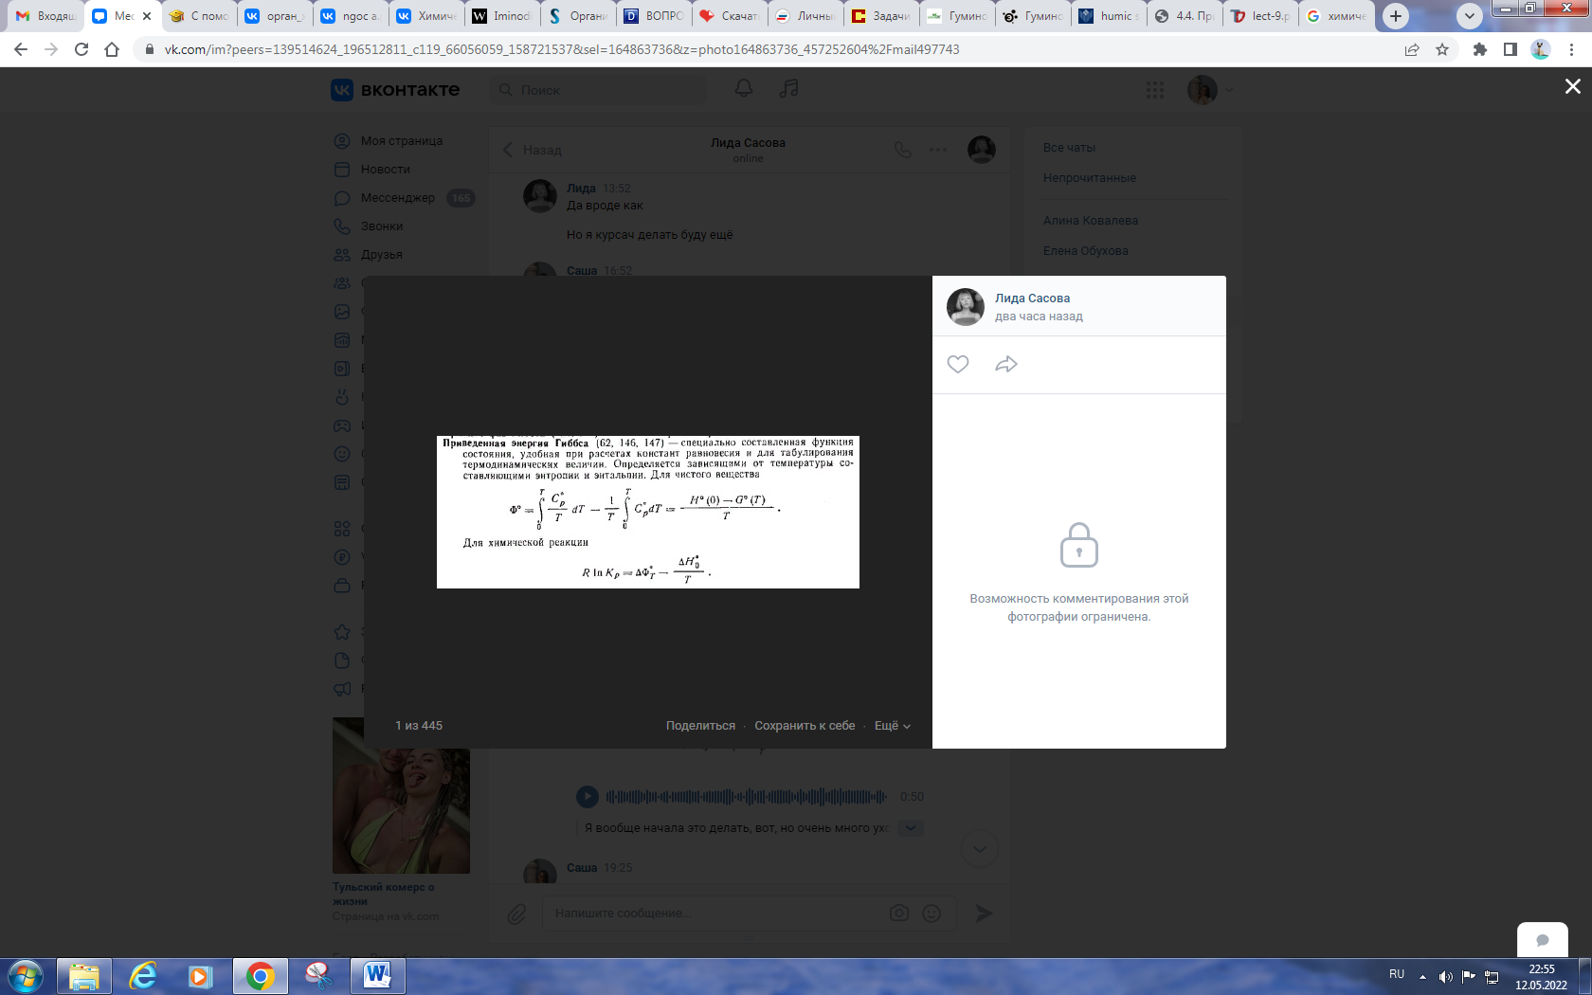The width and height of the screenshot is (1592, 995).
Task: Switch to the Входящие Gmail tab
Action: (x=45, y=16)
